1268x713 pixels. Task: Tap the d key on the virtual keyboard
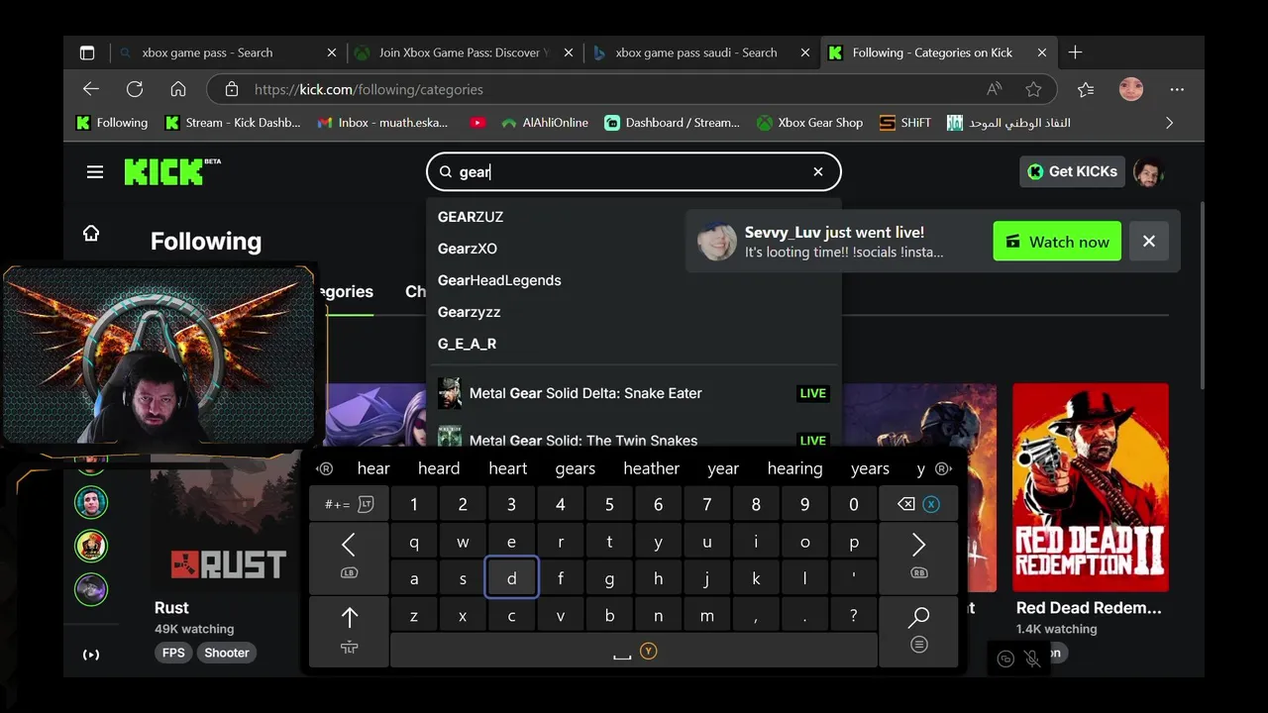tap(511, 579)
